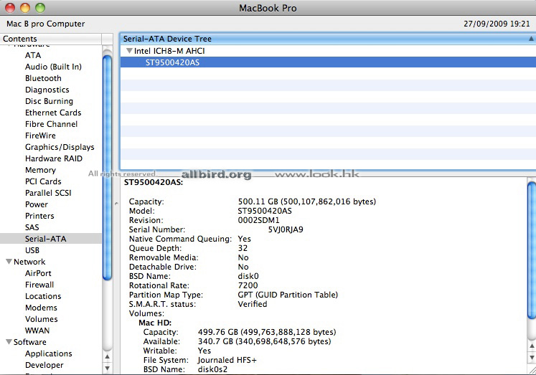Show the Memory information
The image size is (536, 375).
(x=40, y=170)
